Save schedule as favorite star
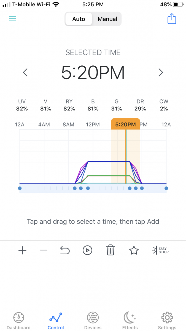 [134, 250]
